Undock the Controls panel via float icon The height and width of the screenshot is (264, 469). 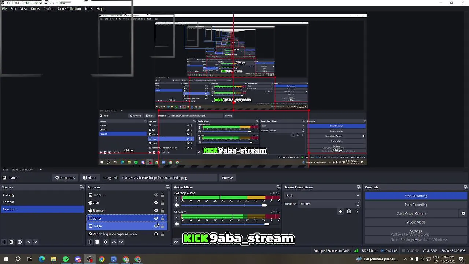click(x=466, y=187)
